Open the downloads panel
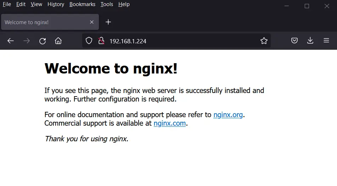The height and width of the screenshot is (186, 337). [310, 41]
